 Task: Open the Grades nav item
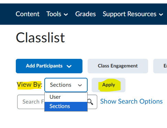(x=86, y=14)
